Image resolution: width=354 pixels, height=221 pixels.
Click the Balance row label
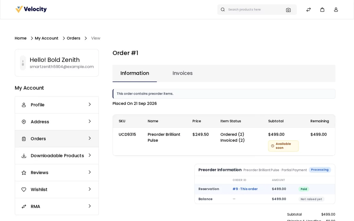[206, 199]
